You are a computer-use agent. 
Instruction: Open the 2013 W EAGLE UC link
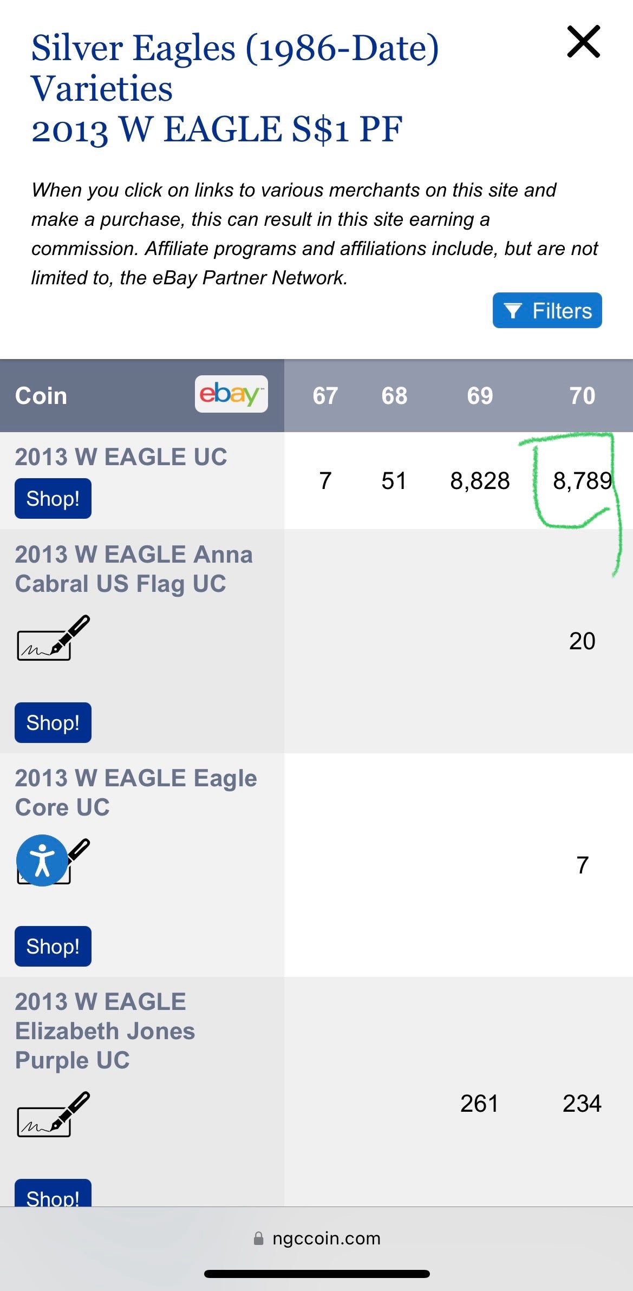tap(121, 457)
